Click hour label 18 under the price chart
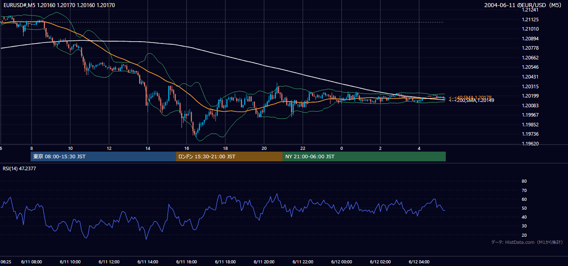The width and height of the screenshot is (568, 266). (x=225, y=148)
